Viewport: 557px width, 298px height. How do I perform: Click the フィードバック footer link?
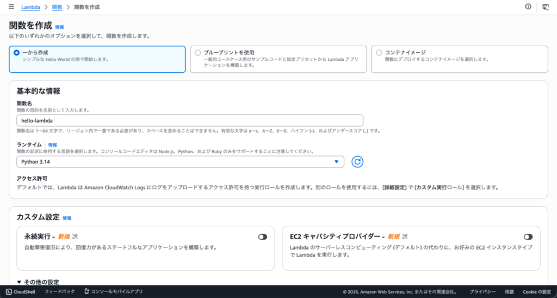(60, 291)
